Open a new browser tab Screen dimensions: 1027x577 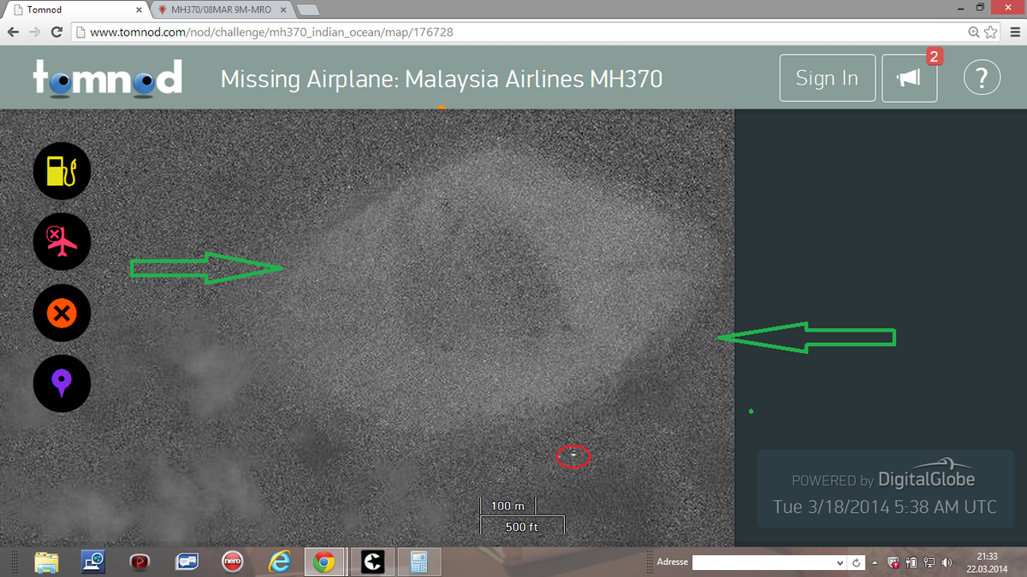point(308,9)
